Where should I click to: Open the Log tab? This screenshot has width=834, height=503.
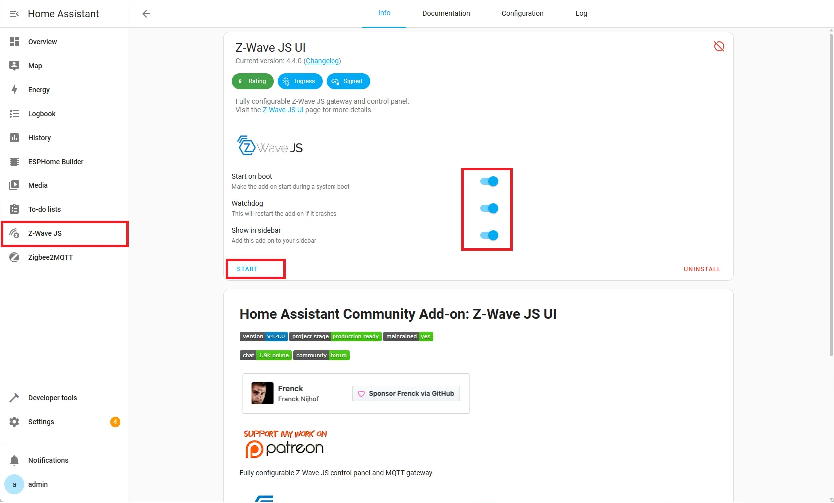tap(581, 13)
